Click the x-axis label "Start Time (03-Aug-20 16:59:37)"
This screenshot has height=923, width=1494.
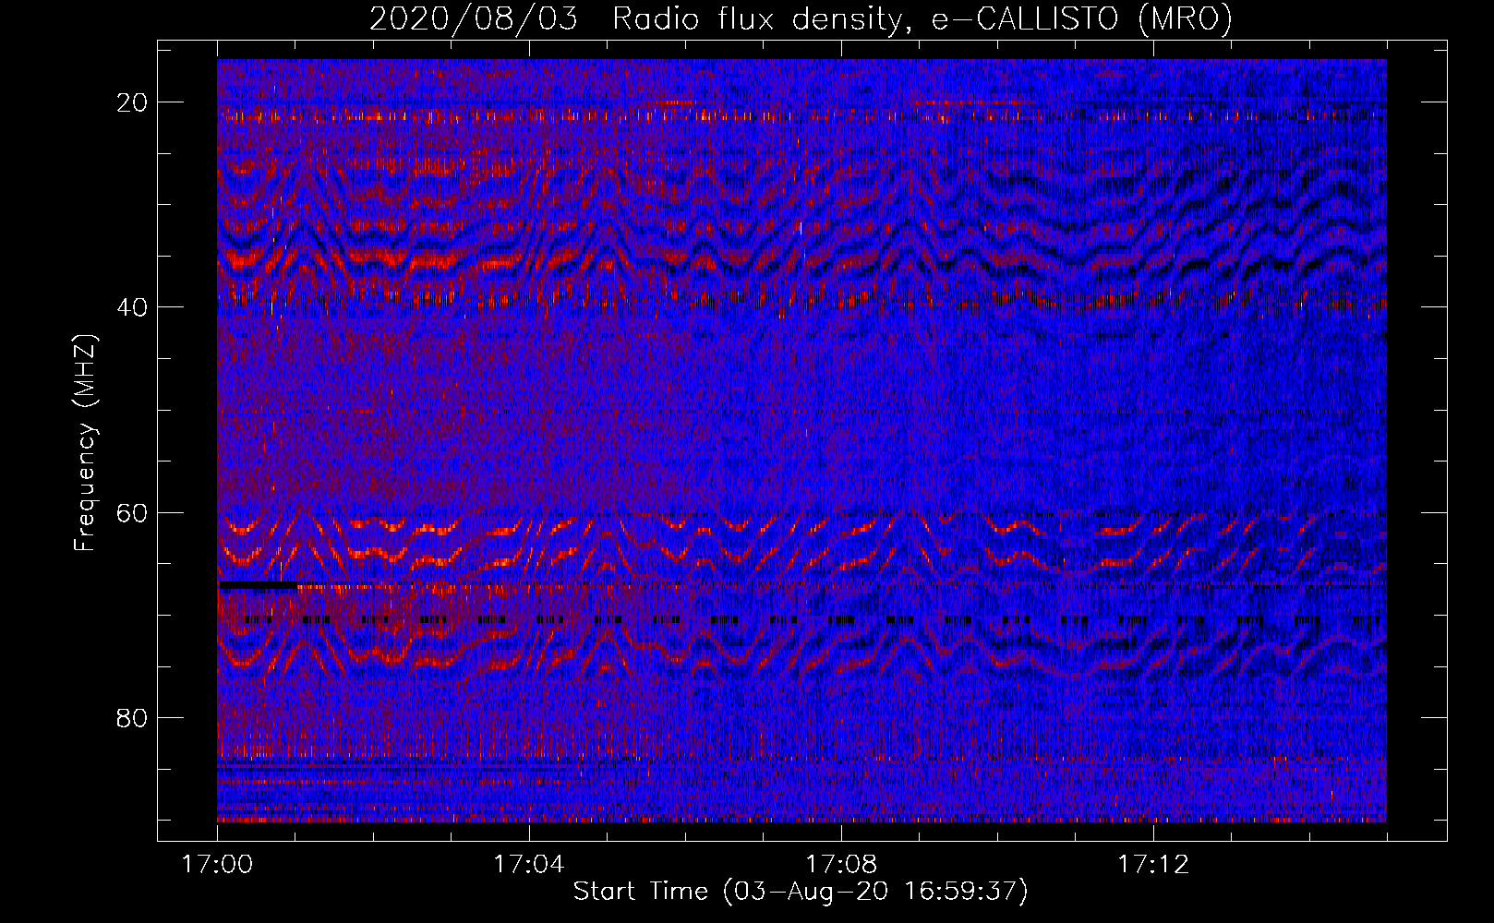(801, 892)
